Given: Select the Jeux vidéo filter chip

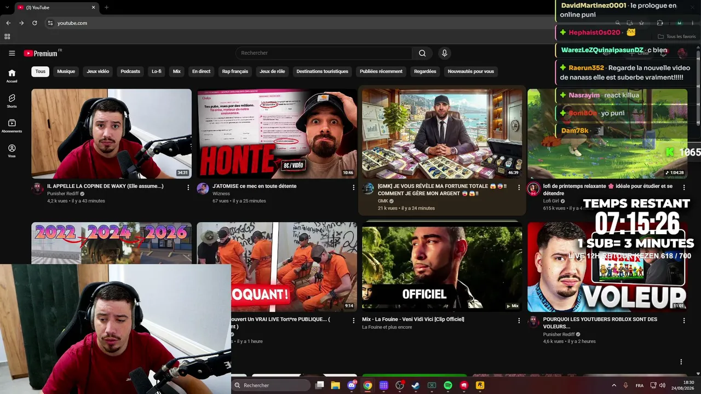Looking at the screenshot, I should click(97, 71).
